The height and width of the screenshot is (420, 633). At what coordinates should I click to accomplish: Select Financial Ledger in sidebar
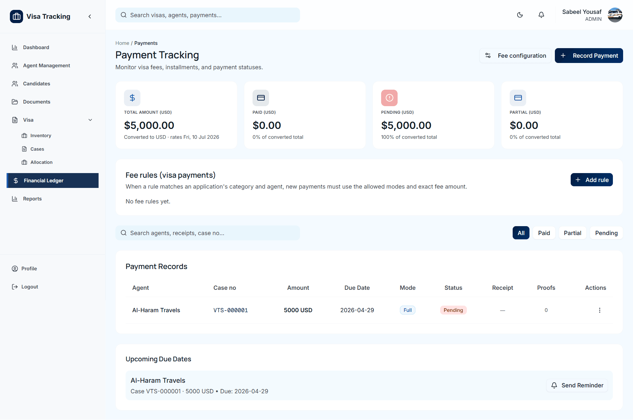click(53, 181)
